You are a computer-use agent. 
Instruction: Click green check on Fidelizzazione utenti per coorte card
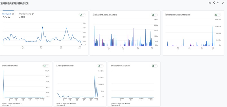coord(153,15)
